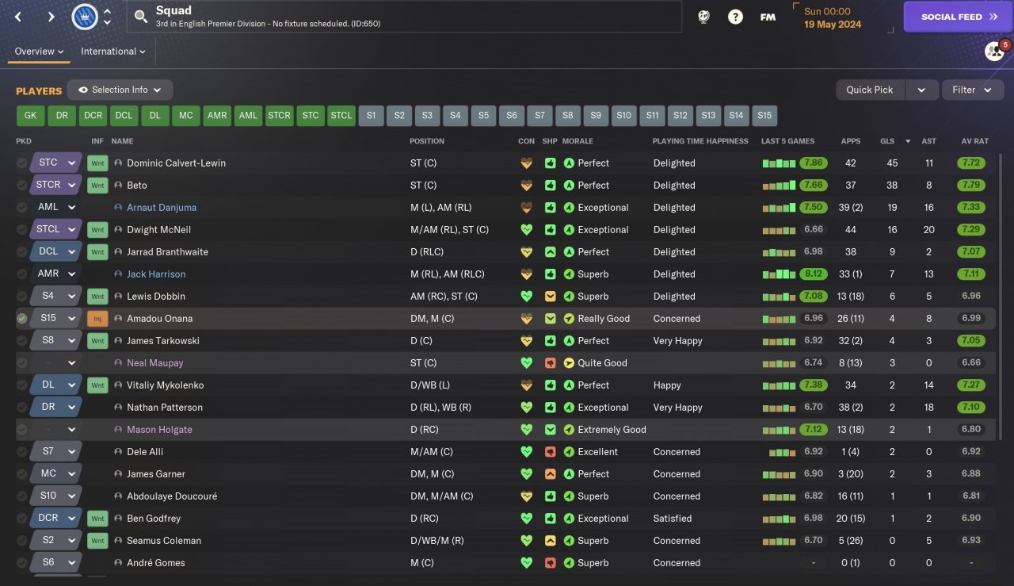
Task: Toggle the pick checkbox for Dominic Calvert-Lewin
Action: click(x=22, y=163)
